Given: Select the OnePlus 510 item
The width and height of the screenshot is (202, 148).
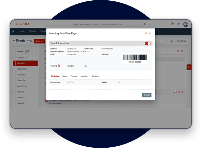Looking at the screenshot, I should pos(23,58).
